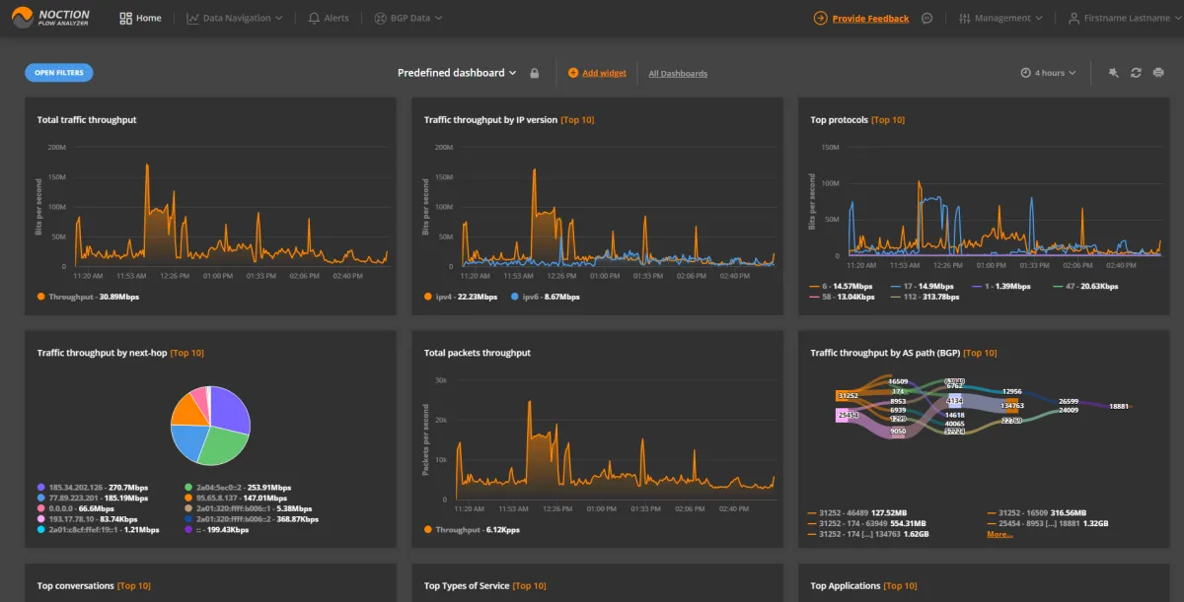Expand the Data Navigation menu

point(235,18)
